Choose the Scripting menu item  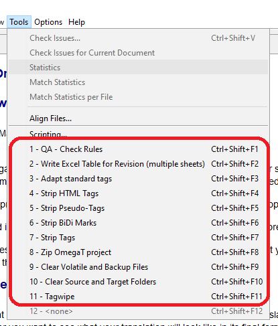(x=139, y=135)
